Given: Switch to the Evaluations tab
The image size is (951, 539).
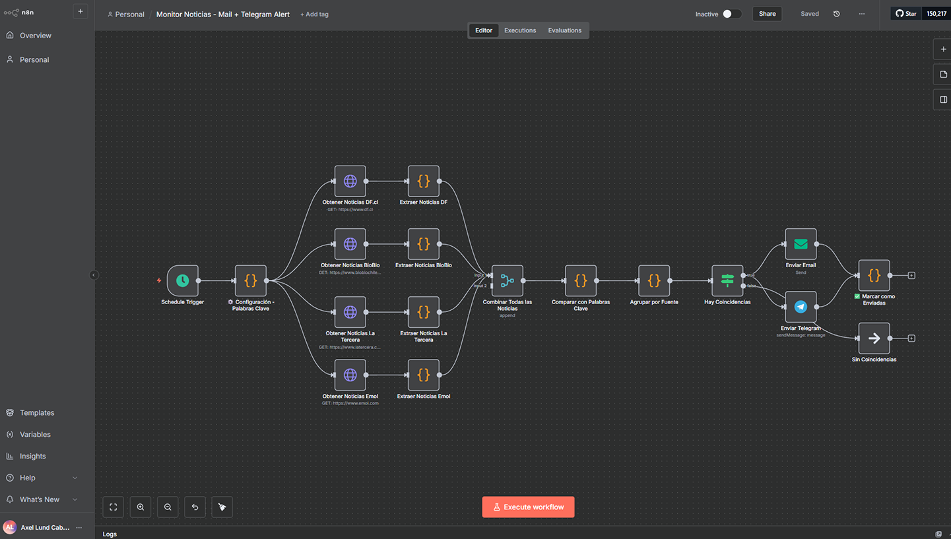Looking at the screenshot, I should point(564,30).
